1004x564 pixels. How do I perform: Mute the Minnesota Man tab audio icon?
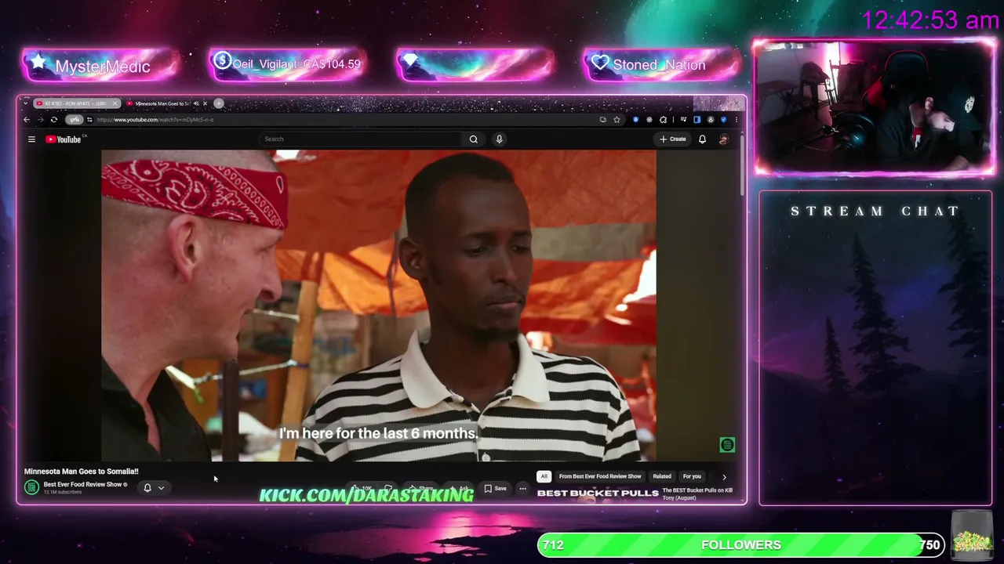point(196,103)
